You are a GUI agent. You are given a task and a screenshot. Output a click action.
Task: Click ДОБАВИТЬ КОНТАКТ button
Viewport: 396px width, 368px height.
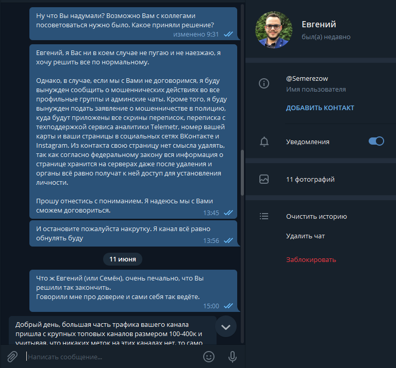(320, 108)
